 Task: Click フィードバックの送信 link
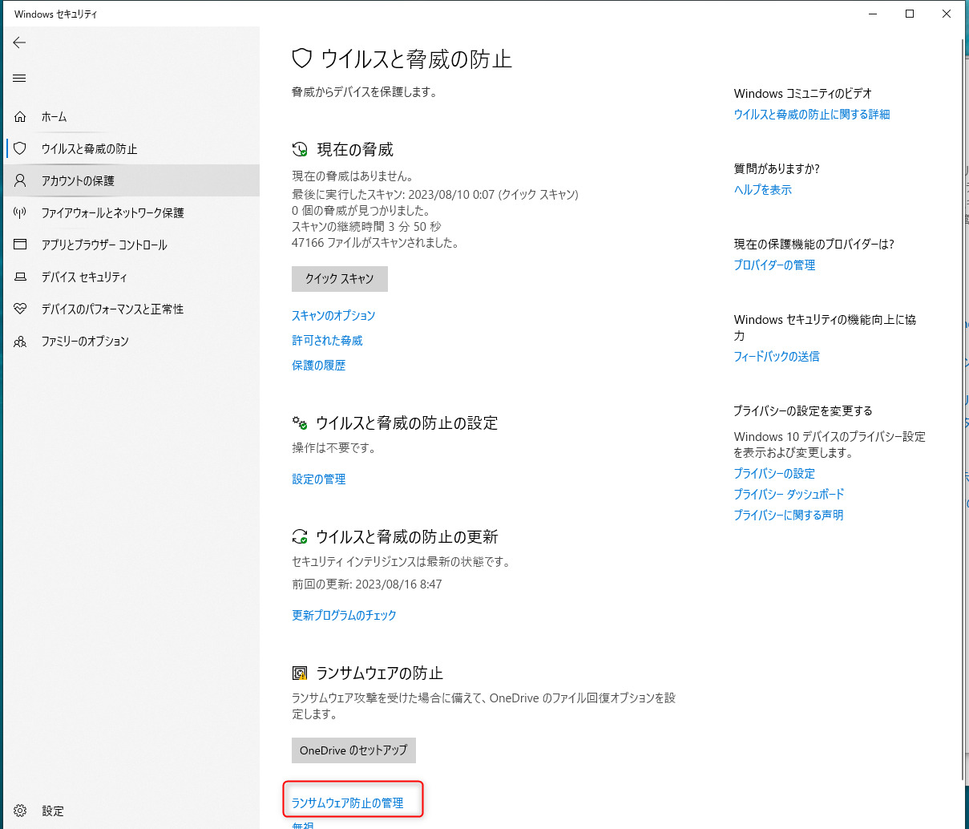tap(777, 357)
